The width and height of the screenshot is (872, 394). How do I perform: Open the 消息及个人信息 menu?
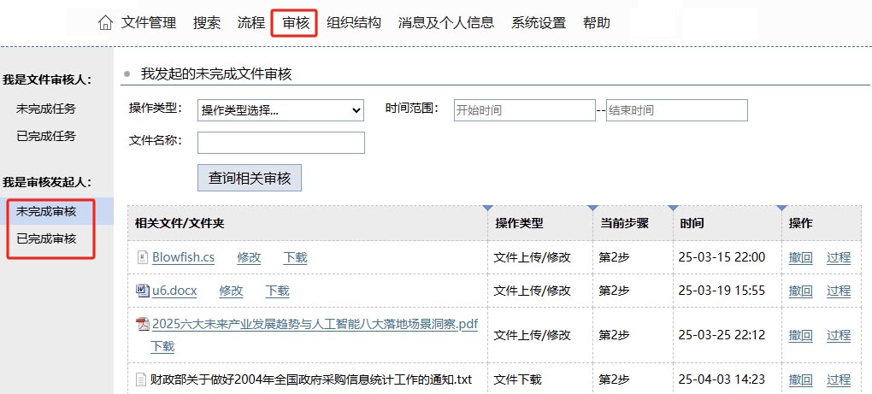[446, 23]
